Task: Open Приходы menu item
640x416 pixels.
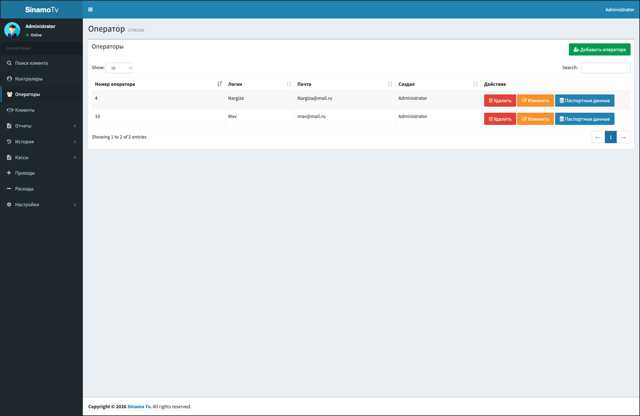Action: click(42, 173)
